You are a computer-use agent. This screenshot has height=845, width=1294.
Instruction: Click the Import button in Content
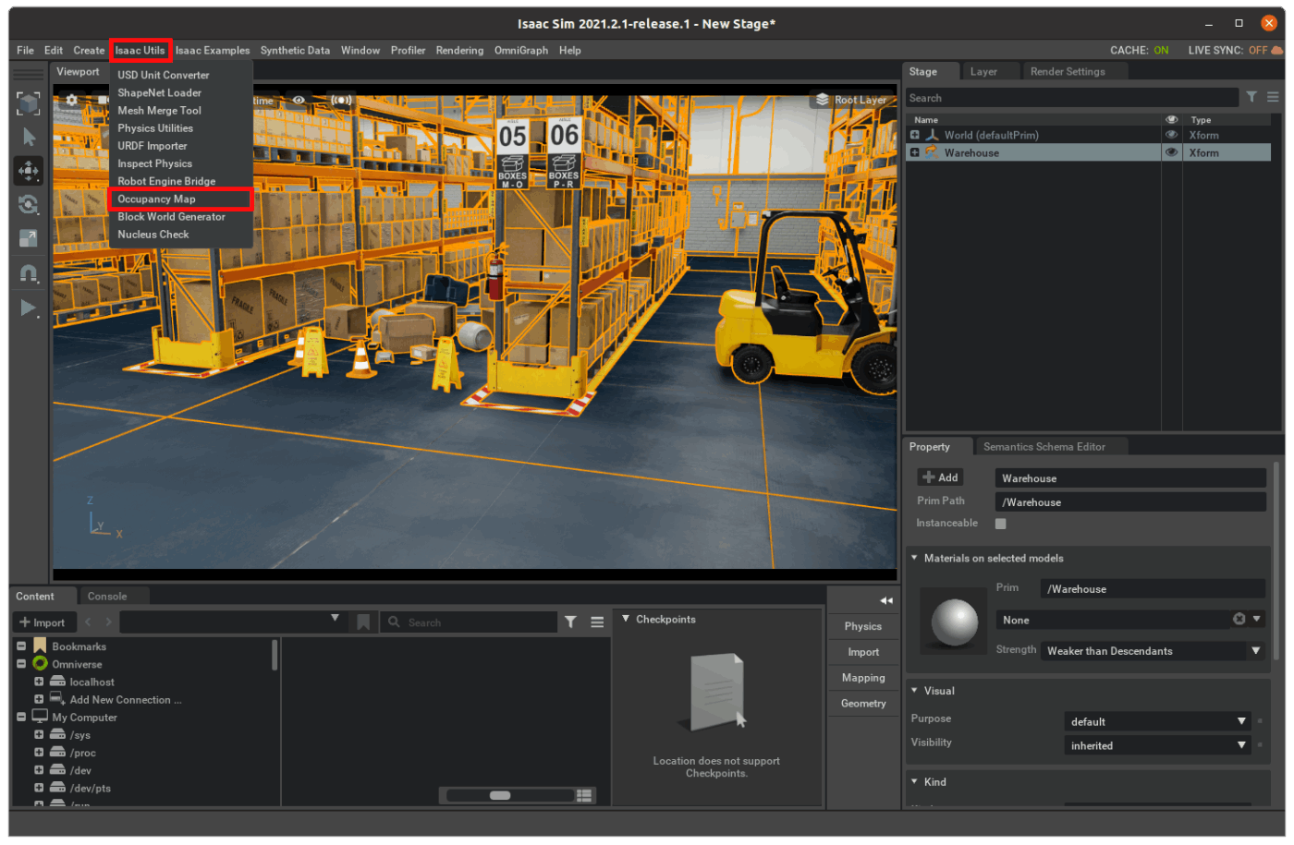[43, 622]
